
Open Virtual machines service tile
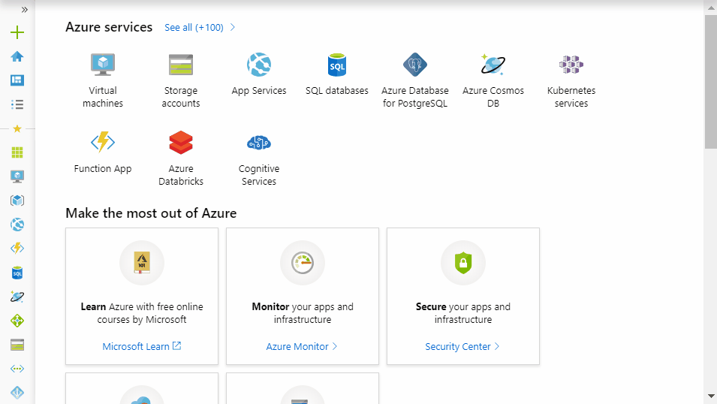click(x=103, y=80)
